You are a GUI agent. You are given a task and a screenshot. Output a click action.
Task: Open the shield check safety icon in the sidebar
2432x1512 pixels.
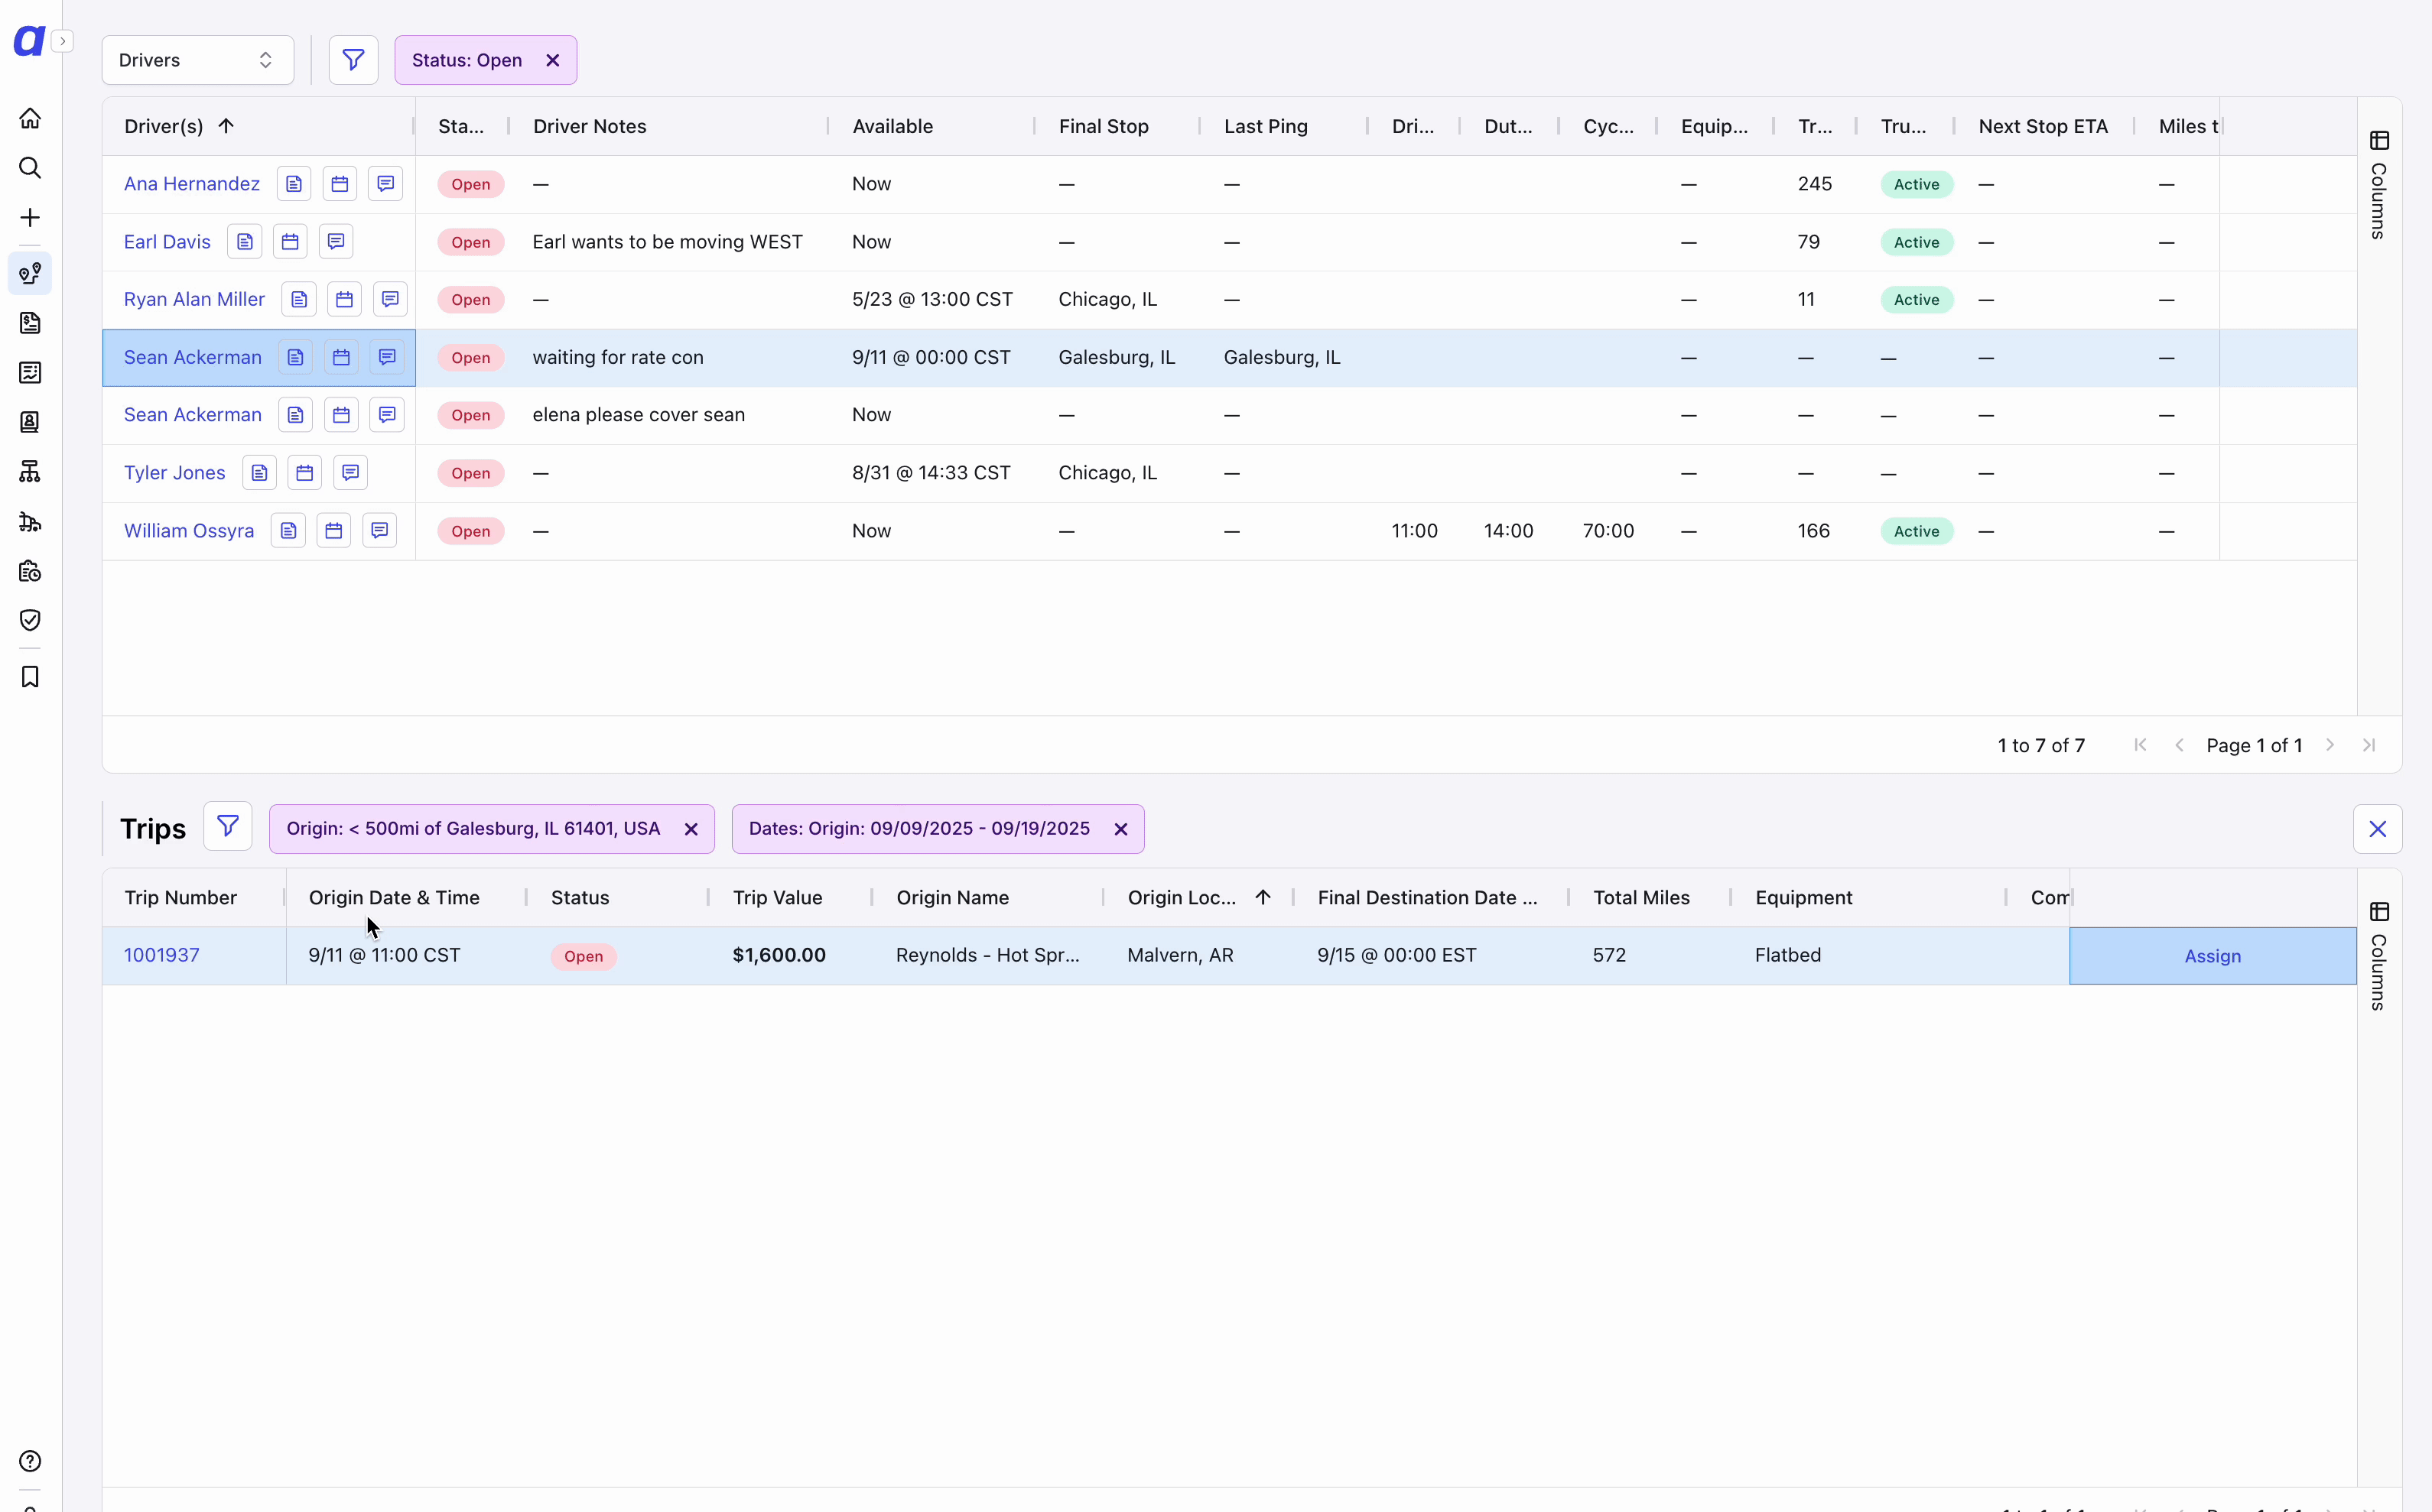pyautogui.click(x=30, y=620)
